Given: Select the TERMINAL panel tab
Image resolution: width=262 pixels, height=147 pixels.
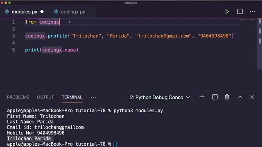Looking at the screenshot, I should click(x=72, y=97).
